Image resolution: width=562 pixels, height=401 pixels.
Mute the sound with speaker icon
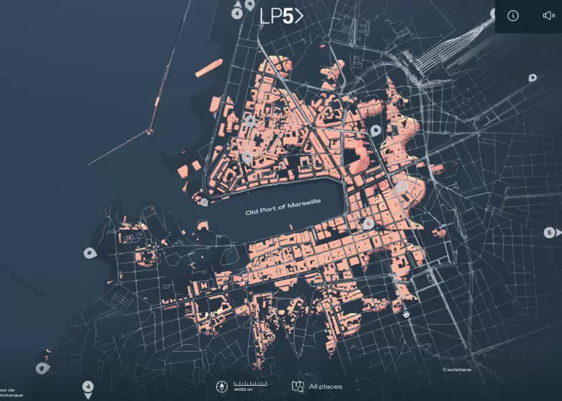pos(548,16)
